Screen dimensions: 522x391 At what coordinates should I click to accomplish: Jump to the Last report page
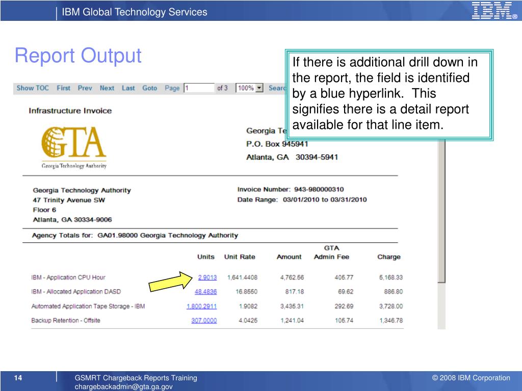point(128,88)
